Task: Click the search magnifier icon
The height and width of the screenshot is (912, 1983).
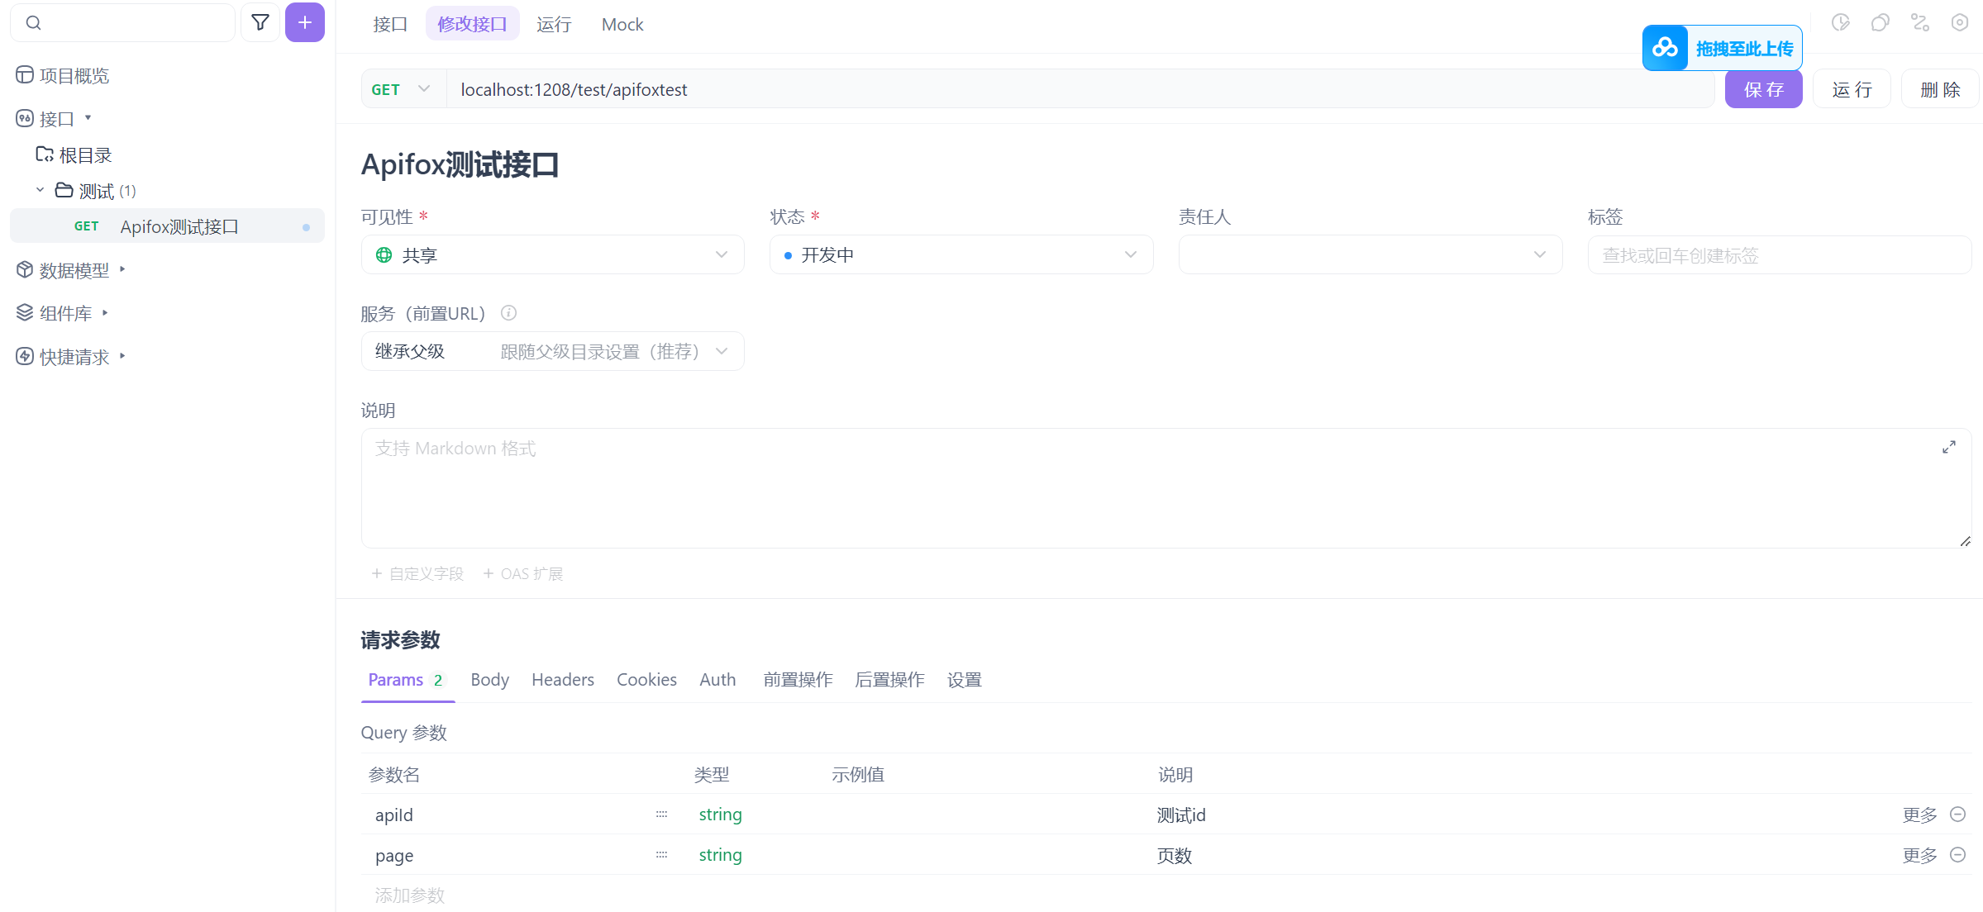Action: point(33,22)
